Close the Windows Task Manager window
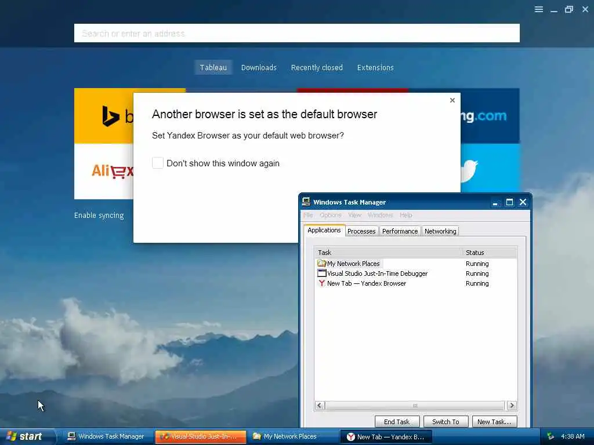The height and width of the screenshot is (445, 594). [x=523, y=202]
